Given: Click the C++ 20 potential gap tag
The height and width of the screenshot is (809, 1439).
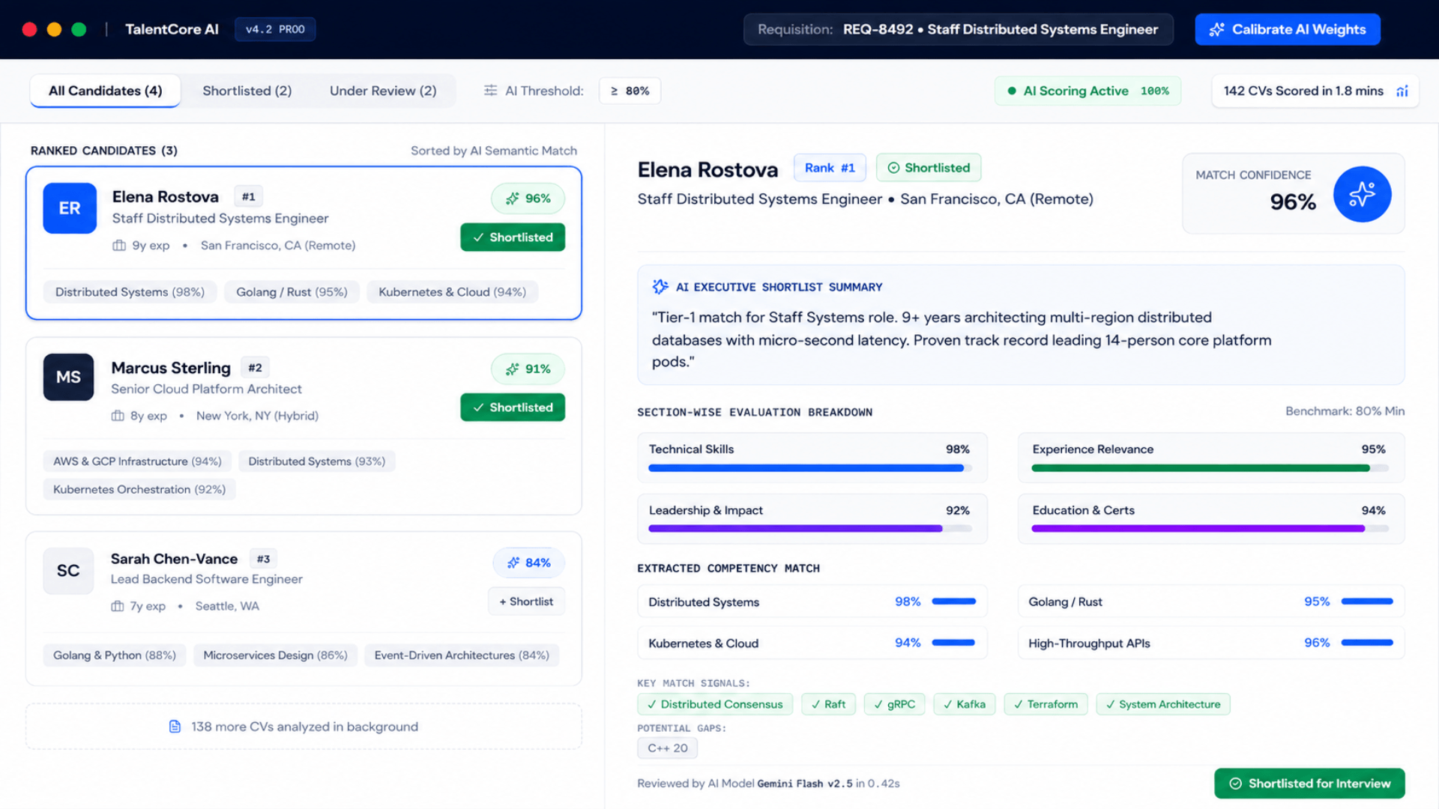Looking at the screenshot, I should (x=667, y=748).
